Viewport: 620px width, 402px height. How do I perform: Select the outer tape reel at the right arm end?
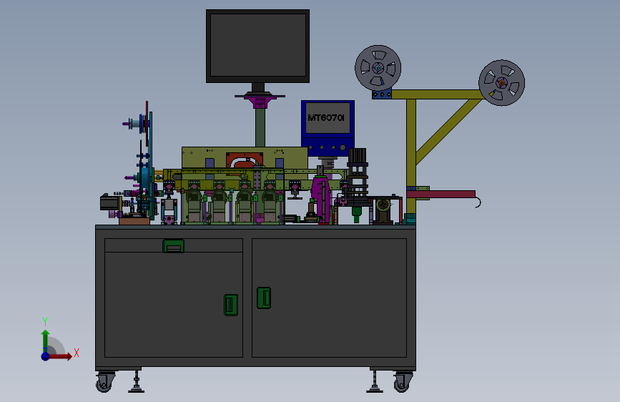point(502,83)
